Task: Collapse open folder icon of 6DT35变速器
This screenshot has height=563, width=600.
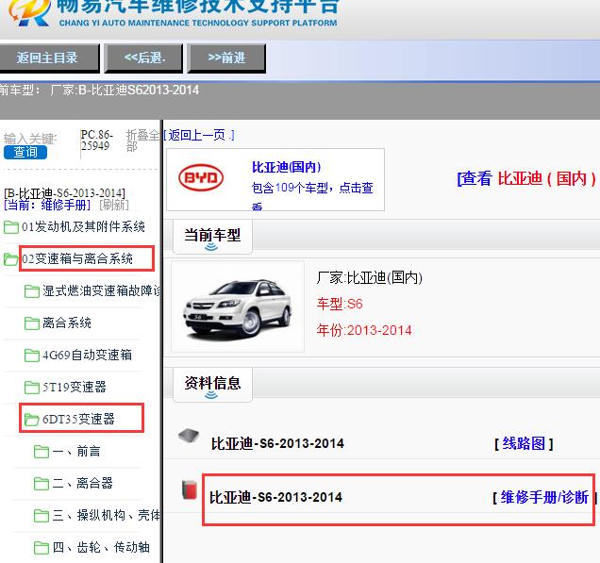Action: click(x=32, y=420)
